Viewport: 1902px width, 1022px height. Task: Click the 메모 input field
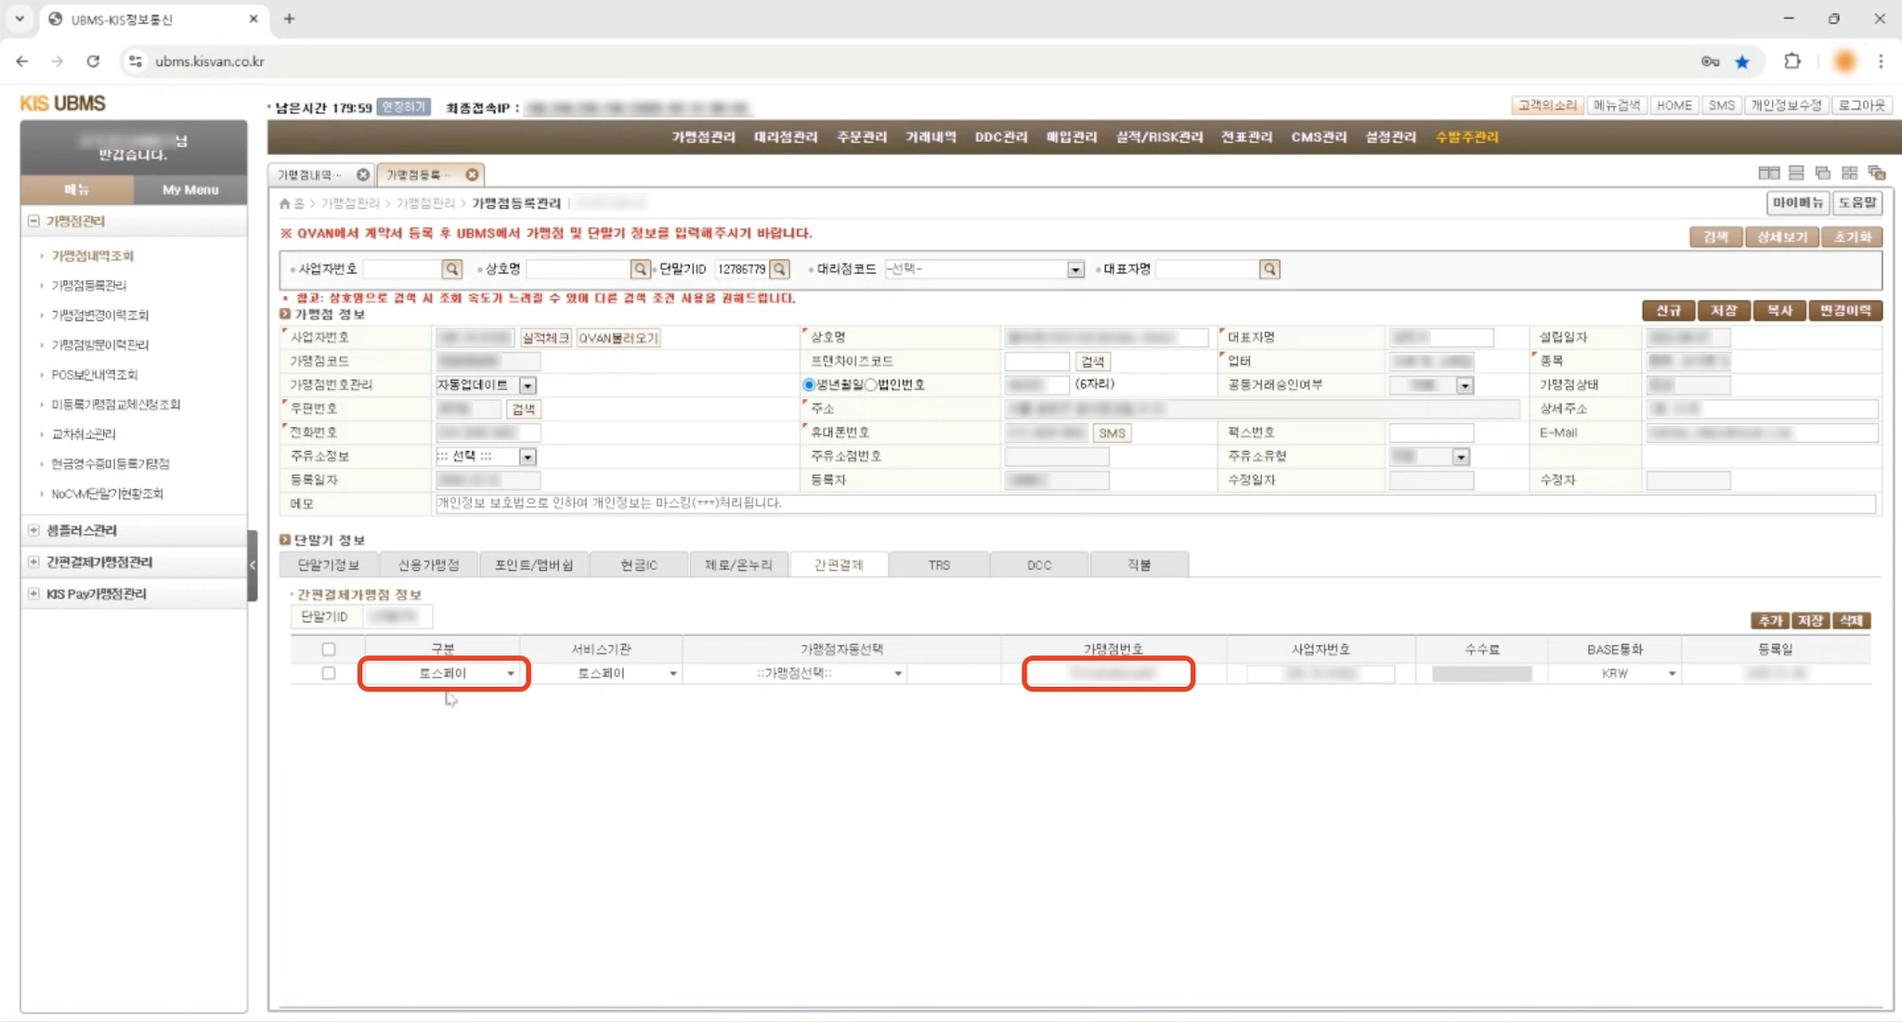click(x=1152, y=503)
